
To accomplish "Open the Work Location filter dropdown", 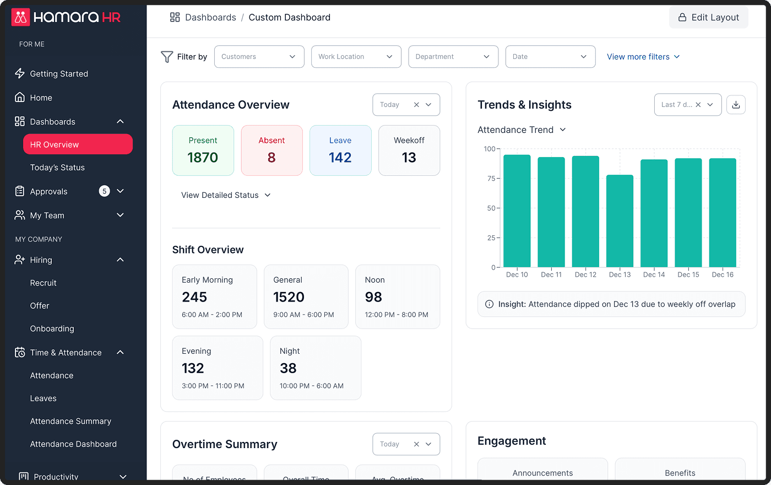I will 356,57.
